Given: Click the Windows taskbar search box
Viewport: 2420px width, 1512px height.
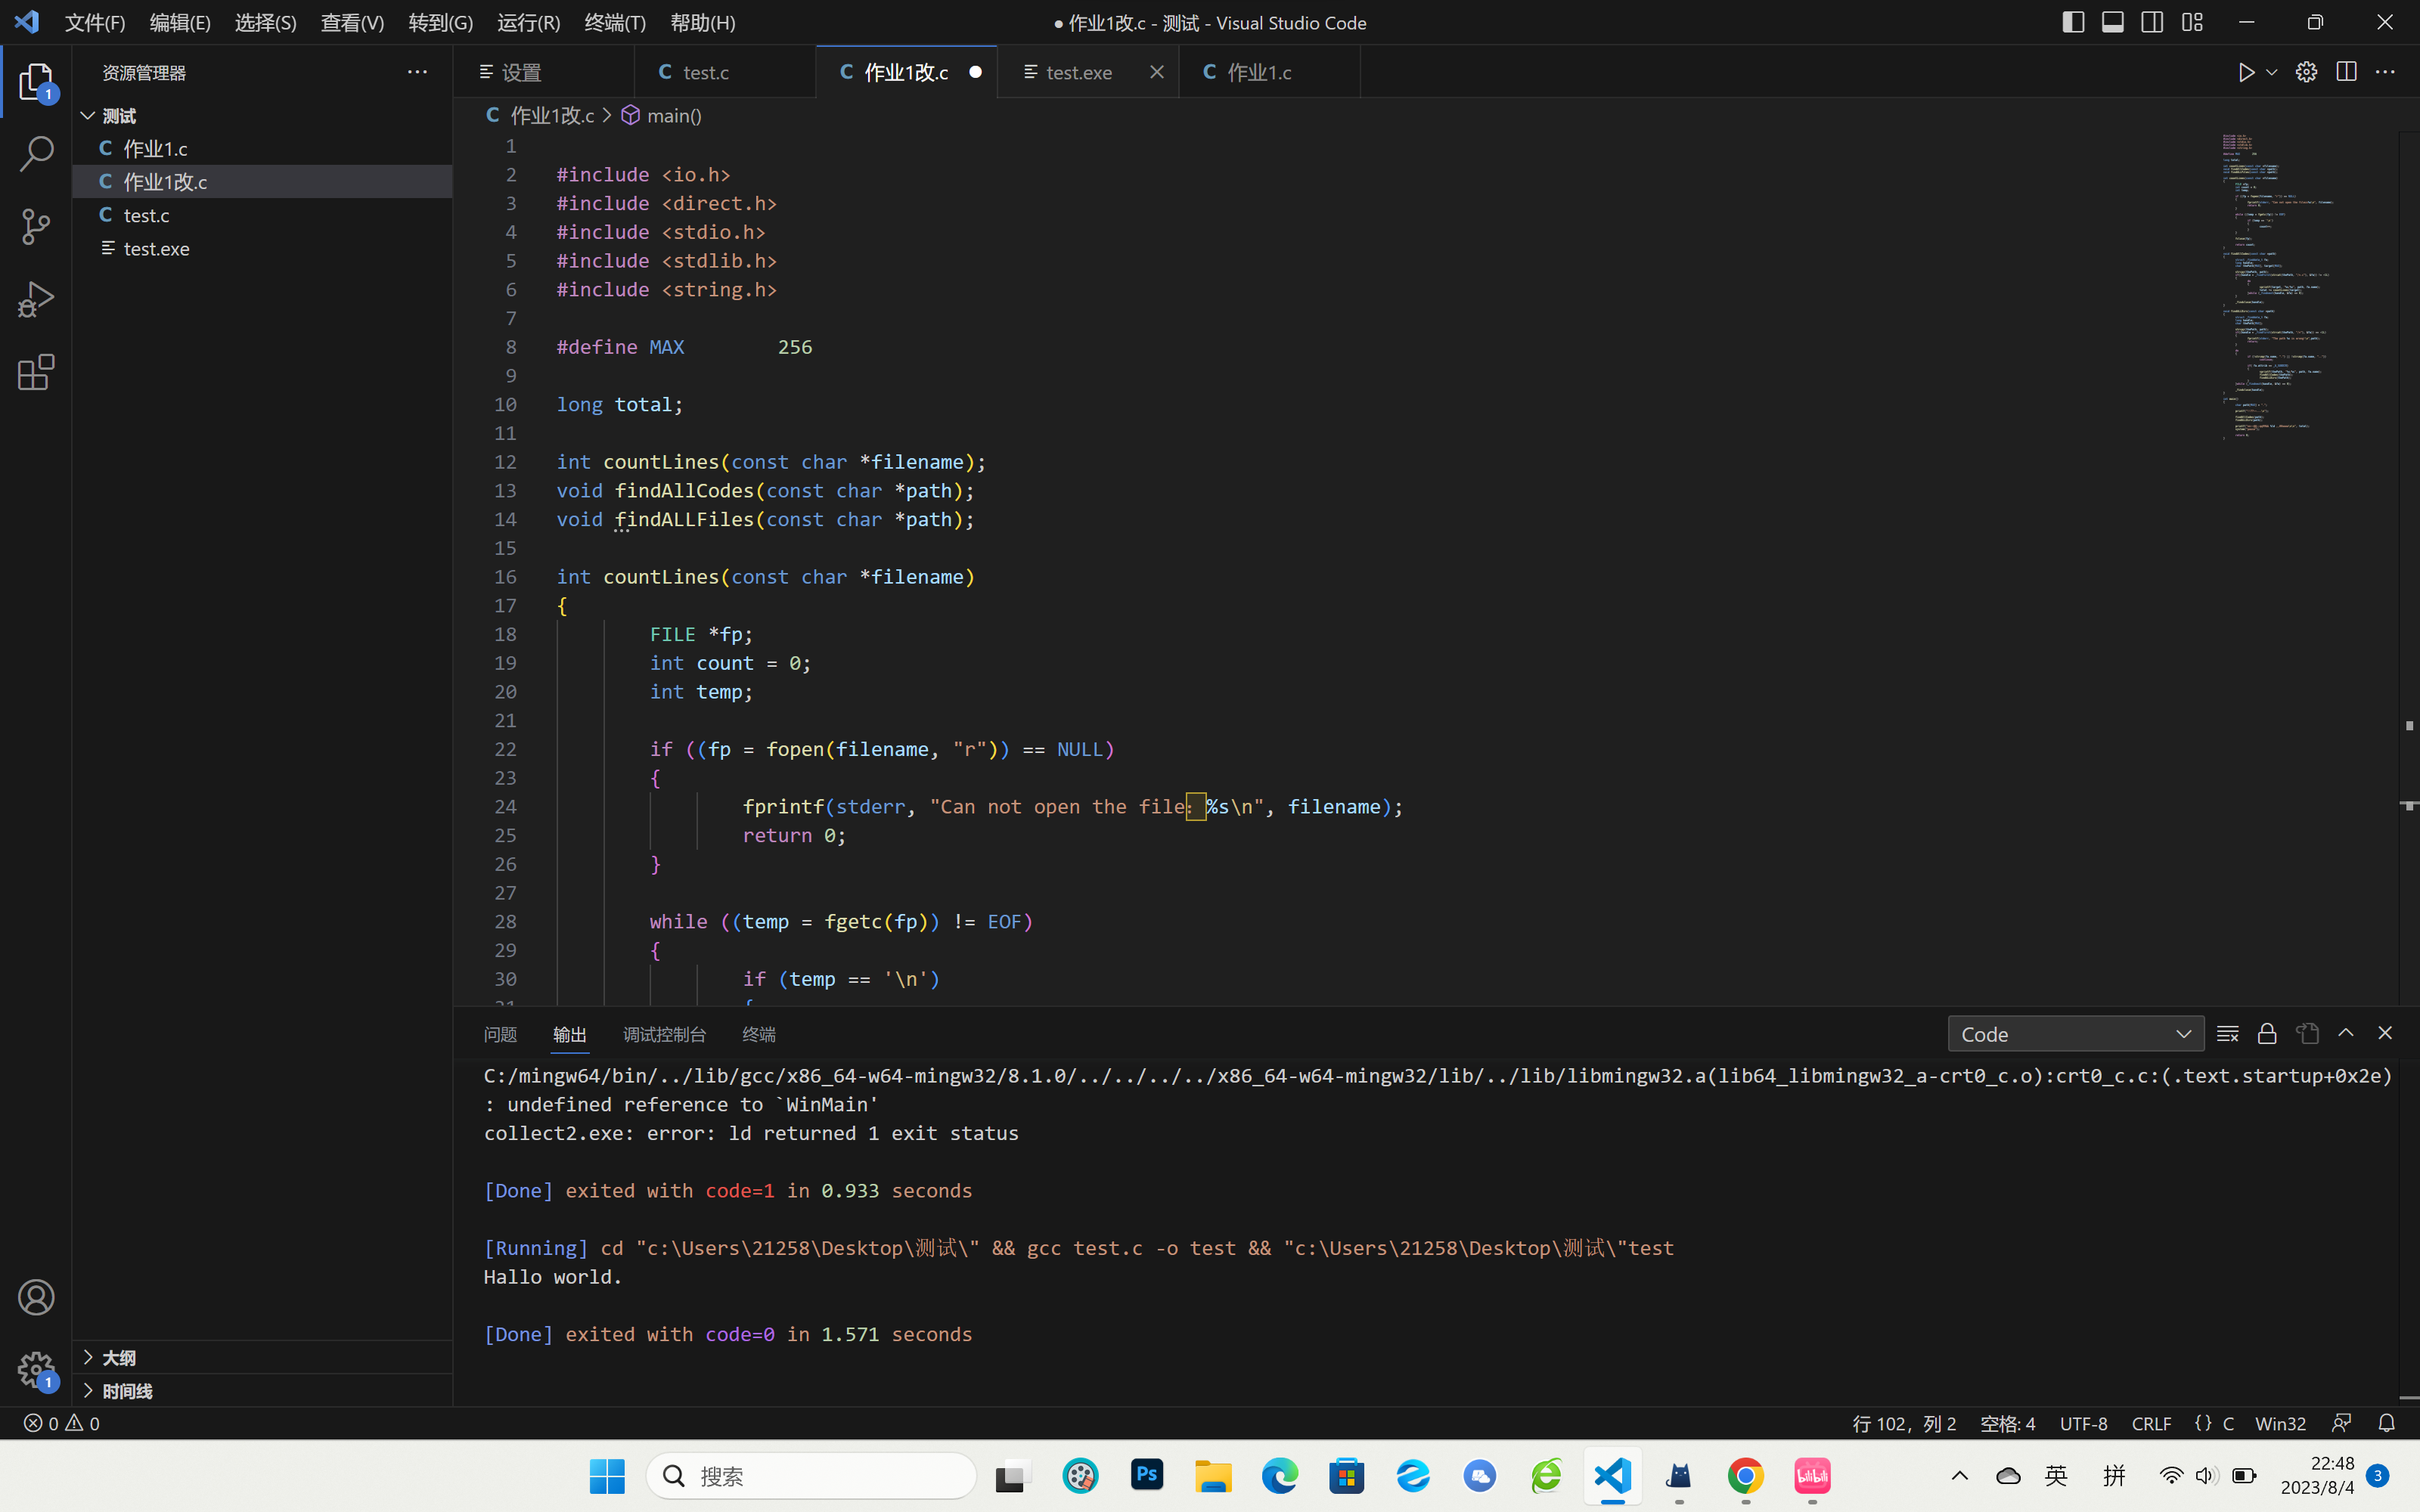Looking at the screenshot, I should click(x=811, y=1476).
